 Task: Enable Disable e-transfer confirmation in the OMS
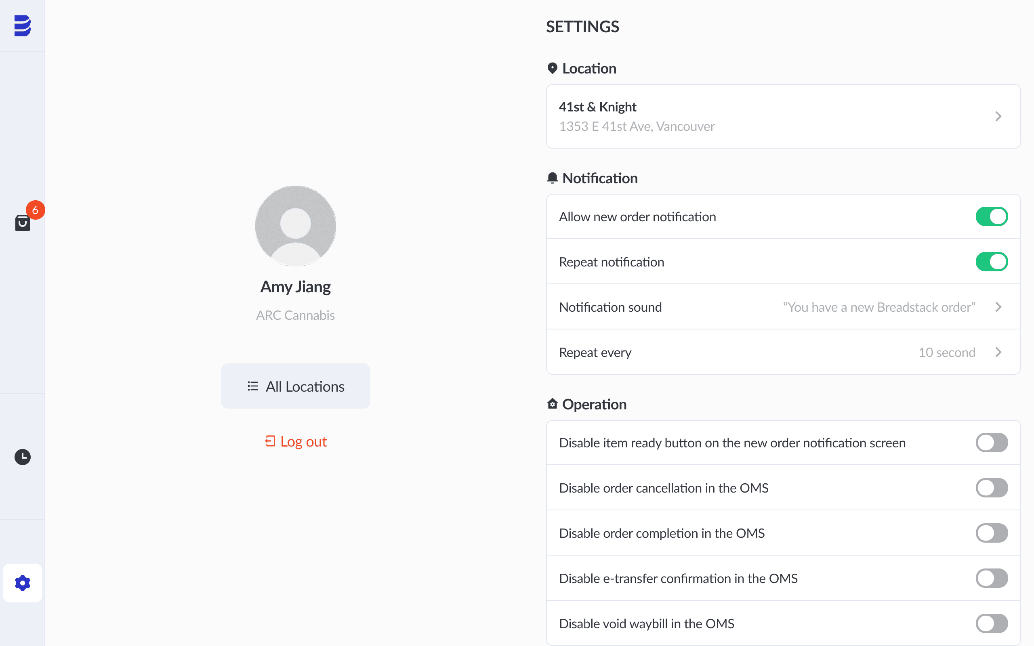point(991,578)
